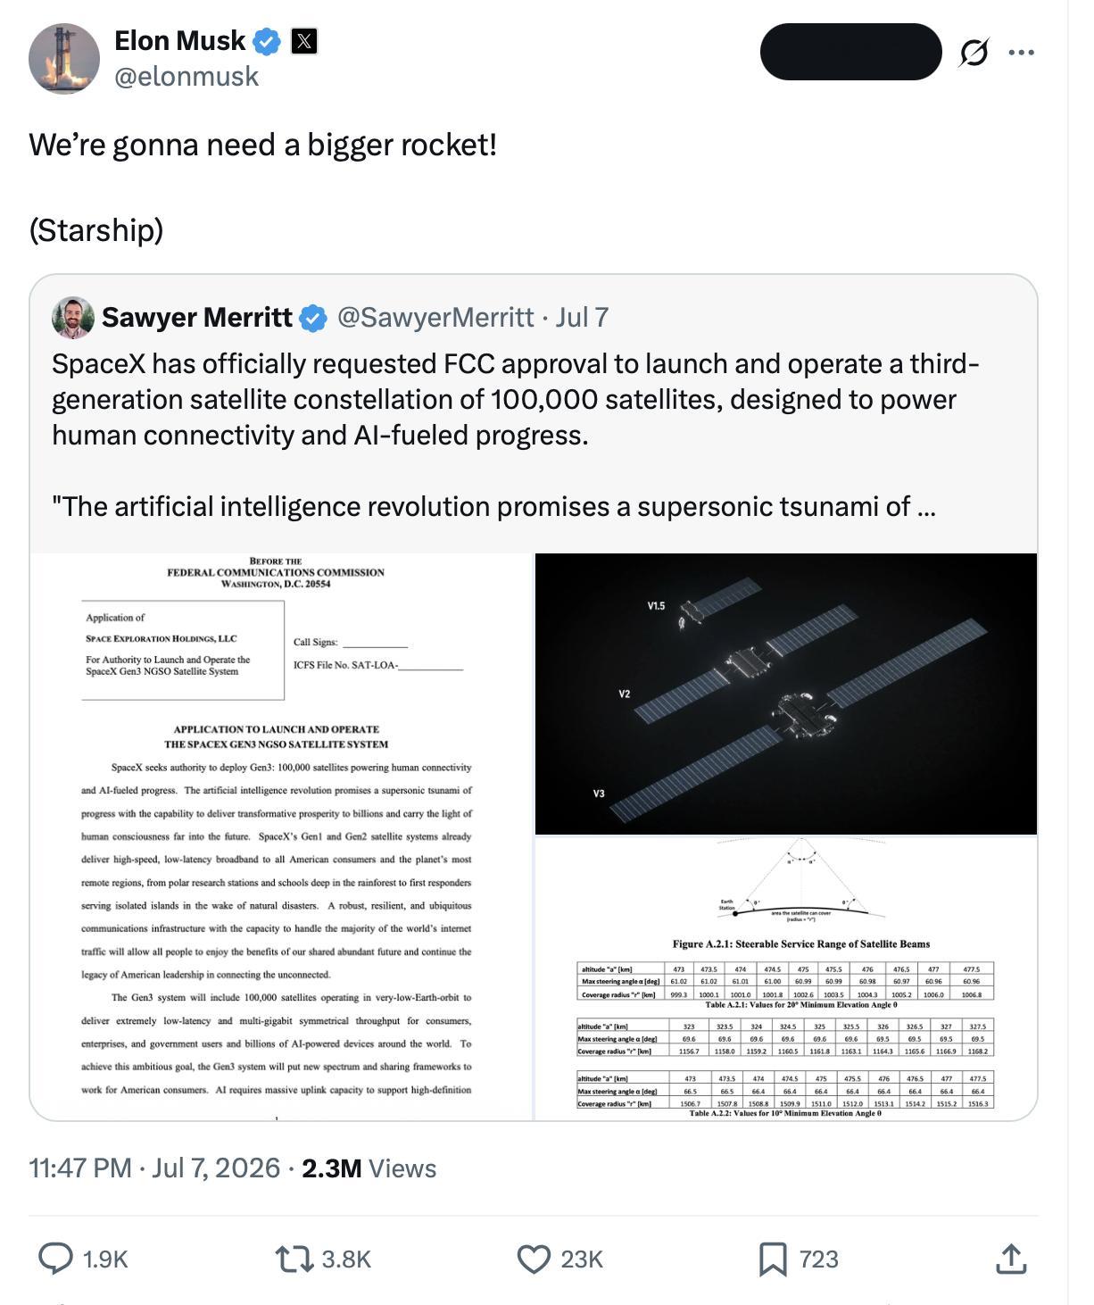The width and height of the screenshot is (1094, 1305).
Task: Click the X affiliation badge icon
Action: 304,41
